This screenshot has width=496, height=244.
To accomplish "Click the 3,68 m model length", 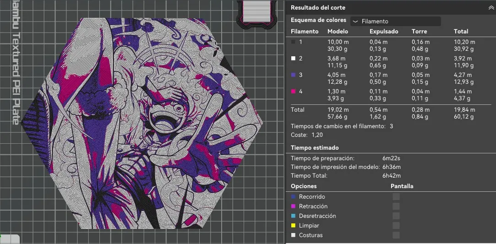I will [x=336, y=59].
